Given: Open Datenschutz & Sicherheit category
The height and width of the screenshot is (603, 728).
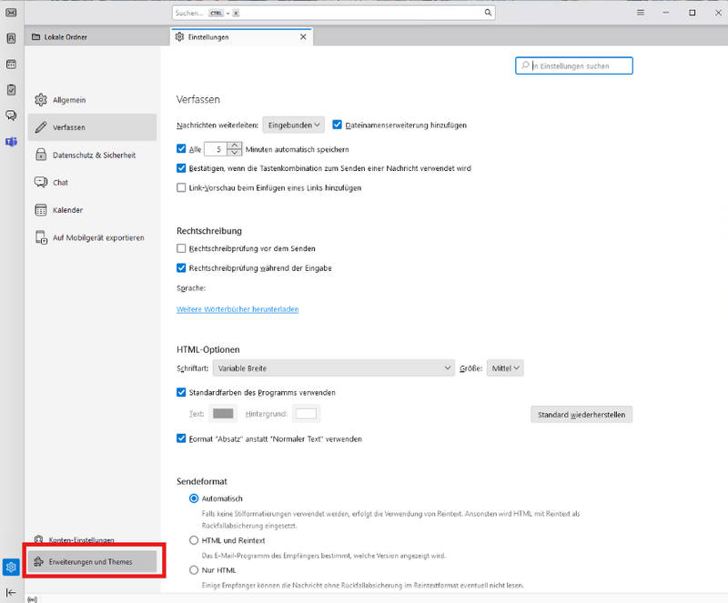Looking at the screenshot, I should [x=92, y=155].
